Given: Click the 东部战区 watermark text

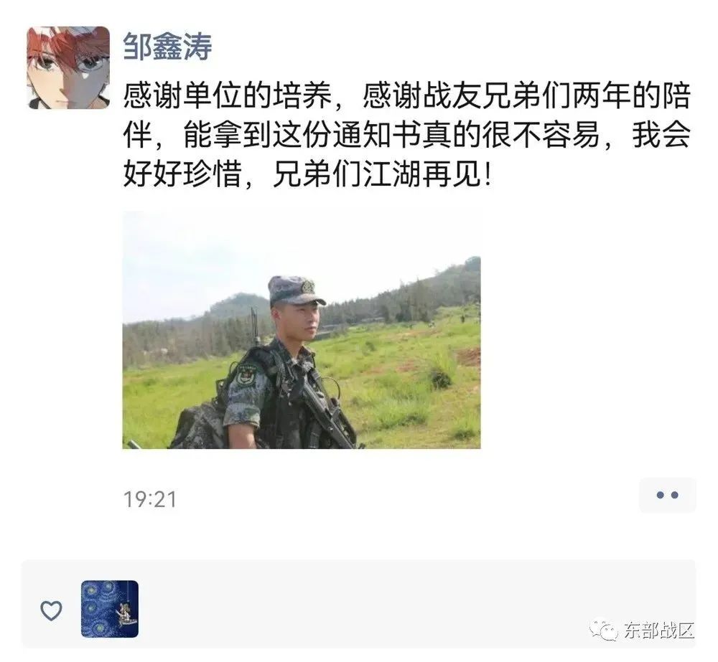Looking at the screenshot, I should 659,630.
